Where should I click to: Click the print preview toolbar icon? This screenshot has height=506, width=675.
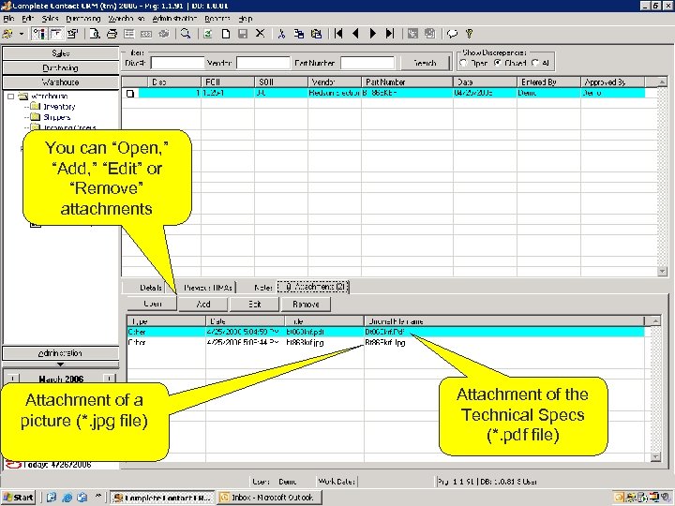point(95,34)
